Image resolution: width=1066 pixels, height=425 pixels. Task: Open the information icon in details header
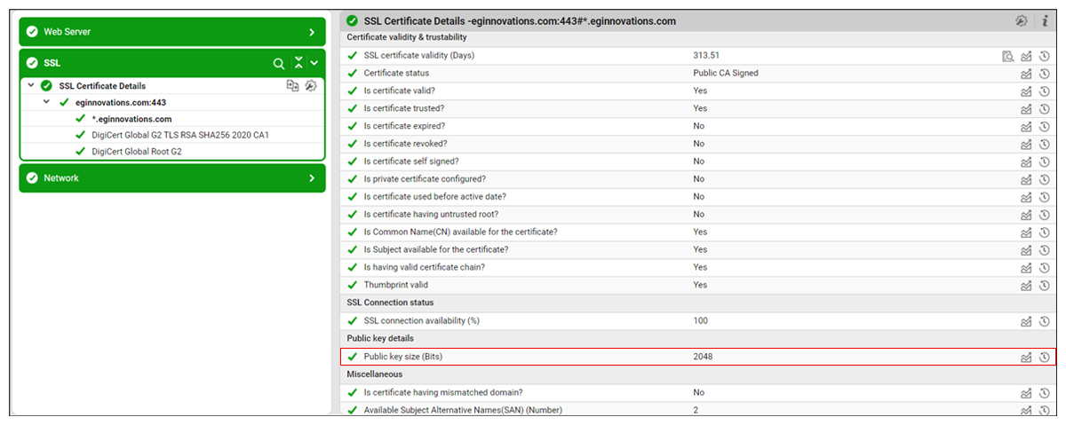[x=1045, y=20]
